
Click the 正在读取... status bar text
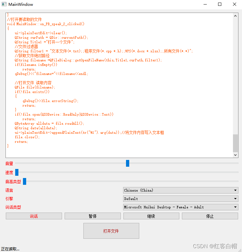10,249
